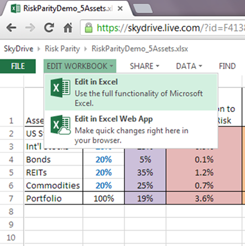
Task: Click the Excel cloud icon for Web App
Action: [x=60, y=125]
